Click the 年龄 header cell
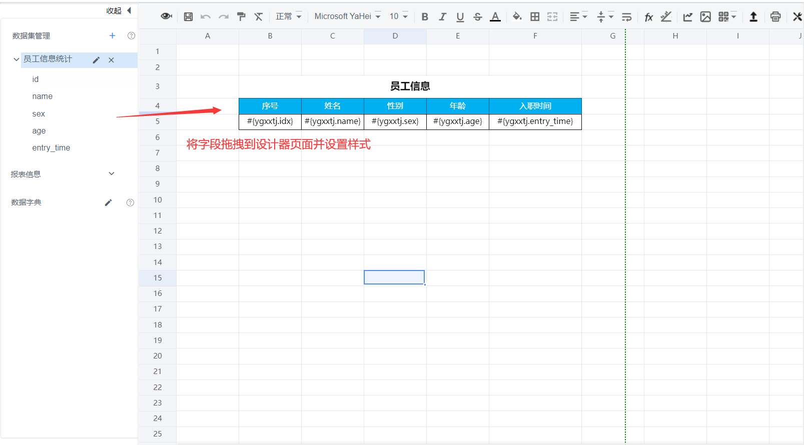This screenshot has height=445, width=804. pyautogui.click(x=458, y=106)
